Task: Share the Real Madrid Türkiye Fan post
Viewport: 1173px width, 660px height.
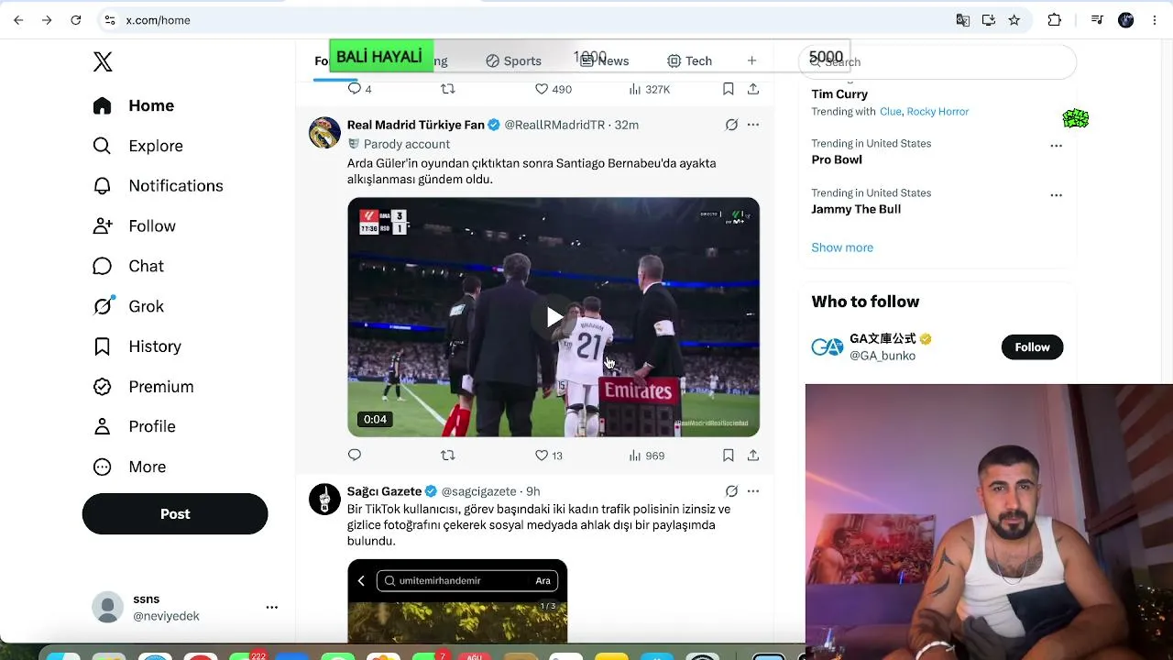Action: pos(753,456)
